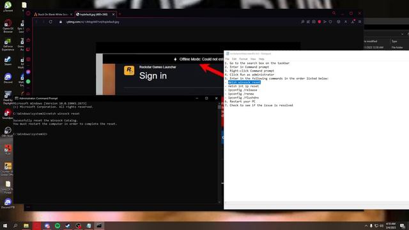Open the Sons Of The Forest desktop file
The height and width of the screenshot is (230, 409).
[x=8, y=187]
